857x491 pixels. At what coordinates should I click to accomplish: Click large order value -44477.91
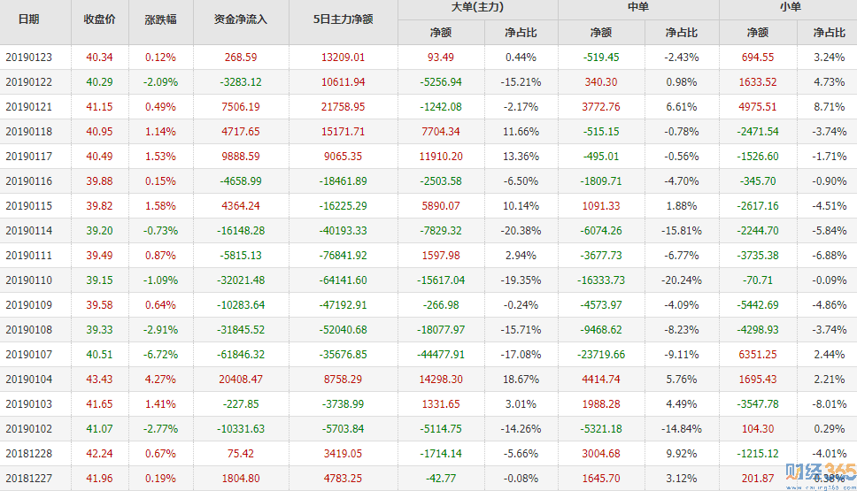click(441, 355)
